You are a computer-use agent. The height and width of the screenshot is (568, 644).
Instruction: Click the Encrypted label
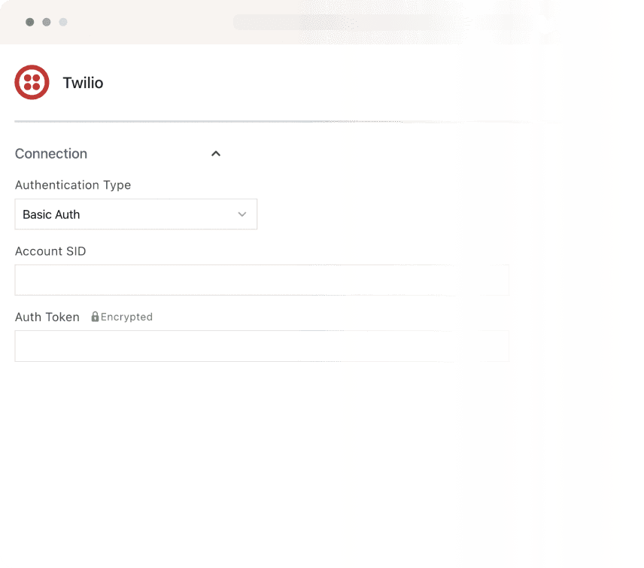tap(126, 317)
